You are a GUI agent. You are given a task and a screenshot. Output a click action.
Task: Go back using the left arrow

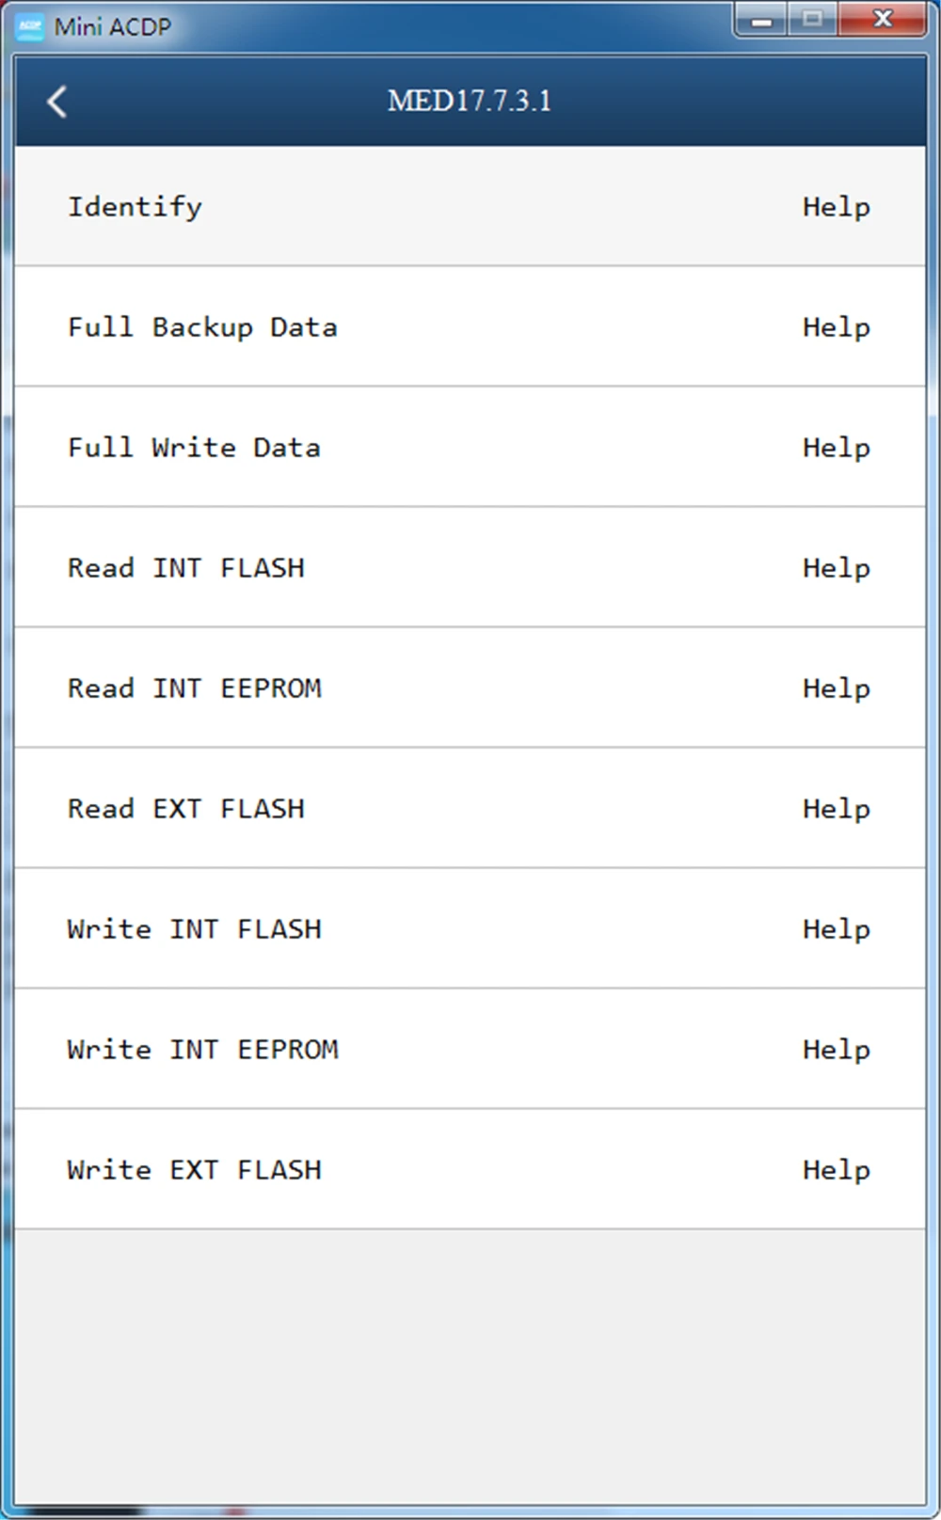click(x=57, y=102)
